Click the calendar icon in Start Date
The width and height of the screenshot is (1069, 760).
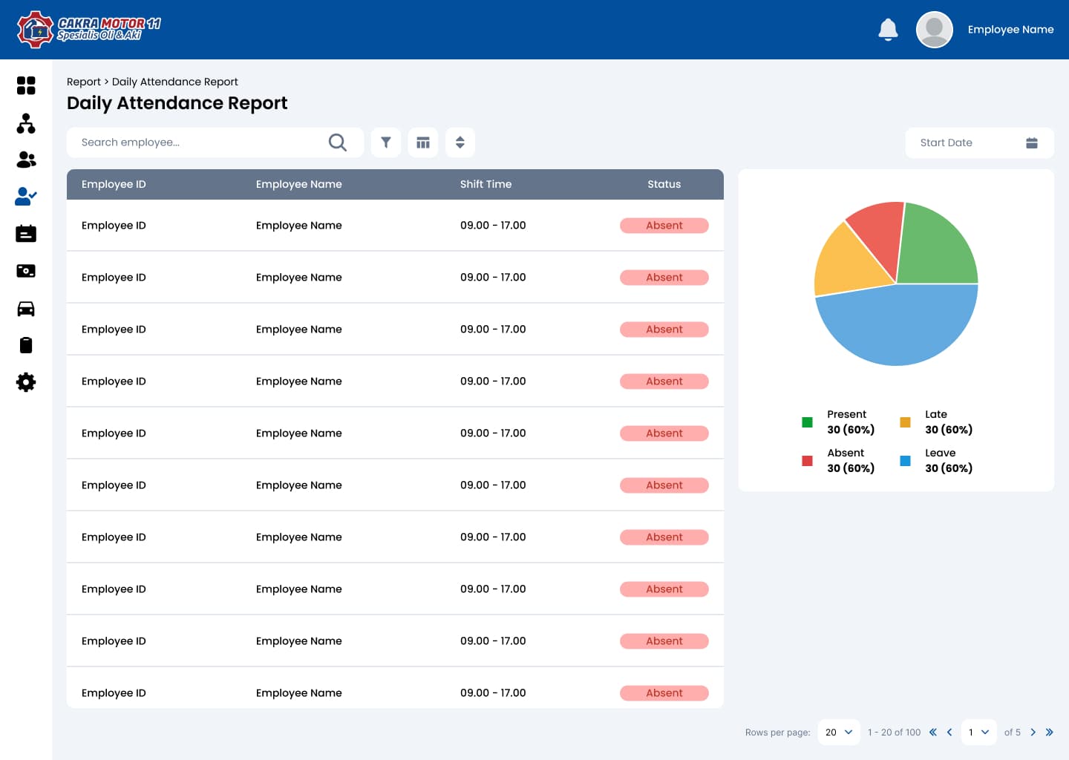(x=1032, y=143)
